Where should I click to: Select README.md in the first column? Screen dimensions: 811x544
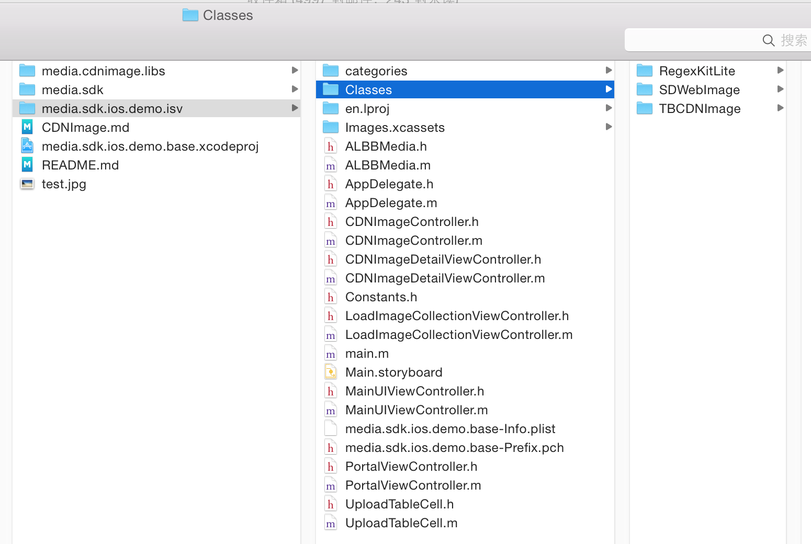click(x=80, y=165)
